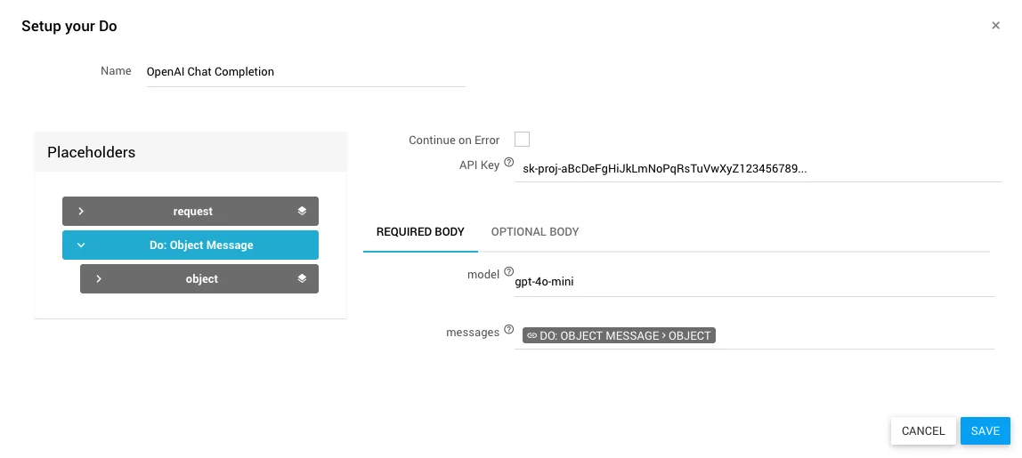
Task: Collapse the Do: Object Message group
Action: pos(81,245)
